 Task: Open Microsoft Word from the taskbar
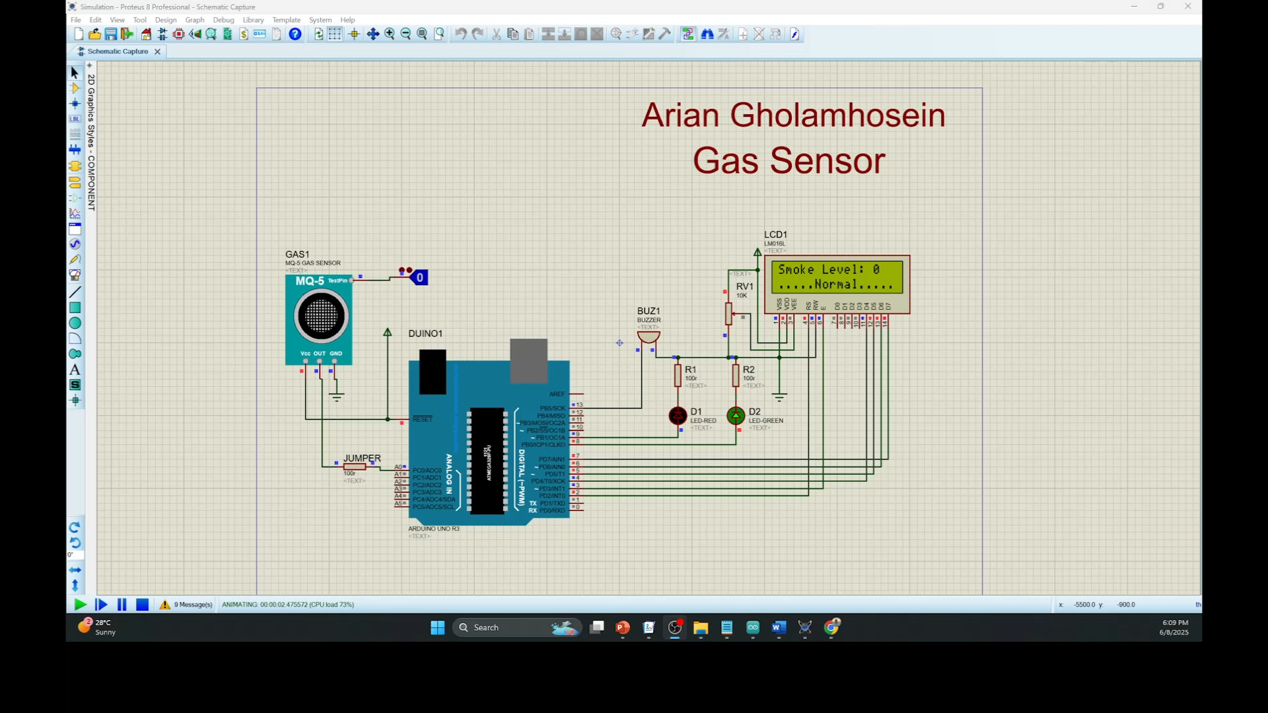pos(779,628)
